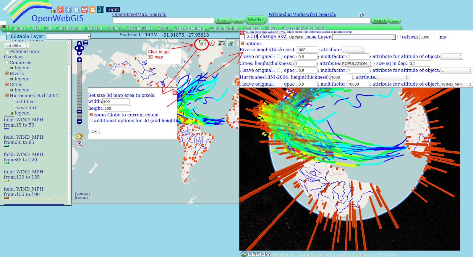Viewport: 473px width, 257px height.
Task: Uncheck the Cities overlay checkbox
Action: 7,84
